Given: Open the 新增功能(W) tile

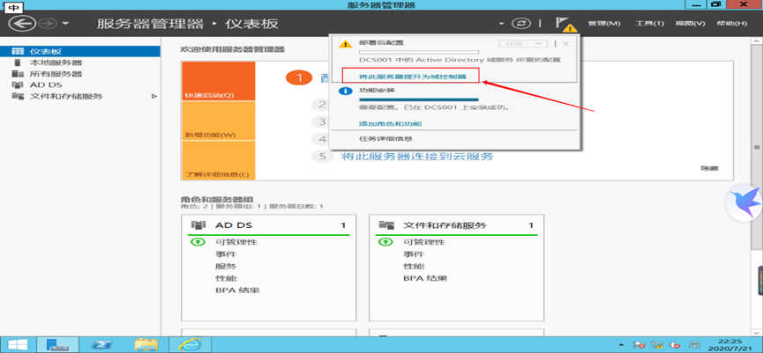Looking at the screenshot, I should point(218,121).
